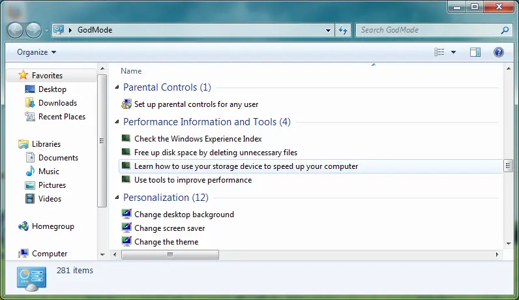Click the main list vertical scrollbar thumb
Image resolution: width=519 pixels, height=300 pixels.
click(508, 166)
